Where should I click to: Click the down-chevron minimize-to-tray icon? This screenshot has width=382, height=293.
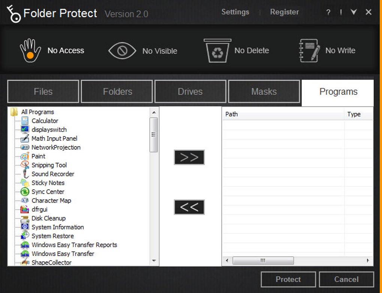(x=354, y=12)
